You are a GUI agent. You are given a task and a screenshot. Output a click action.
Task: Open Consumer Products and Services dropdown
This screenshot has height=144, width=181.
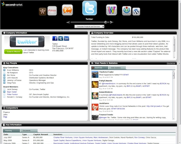coord(89,26)
